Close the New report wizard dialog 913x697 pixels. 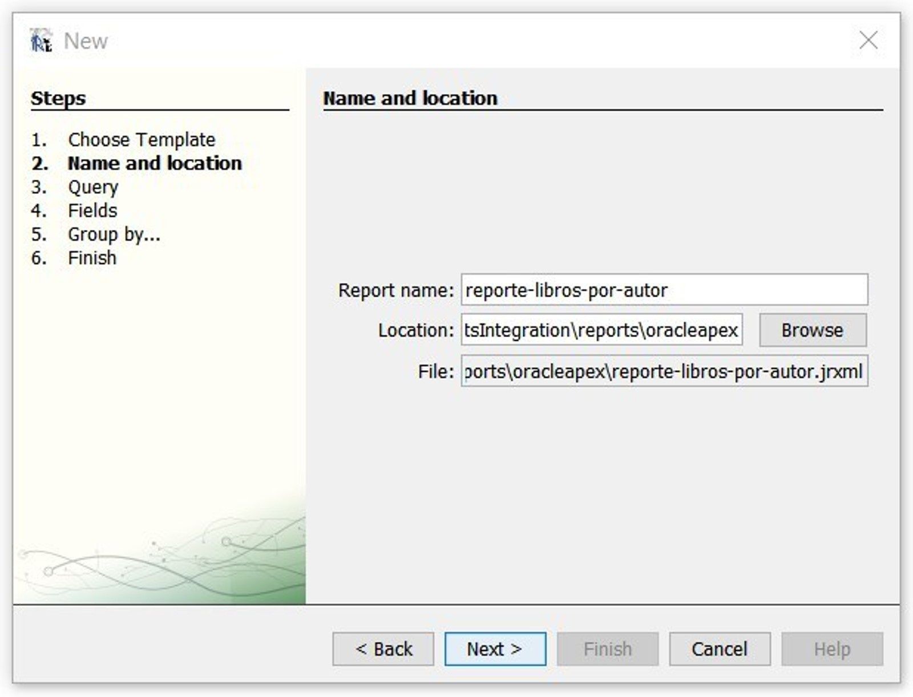(x=868, y=40)
